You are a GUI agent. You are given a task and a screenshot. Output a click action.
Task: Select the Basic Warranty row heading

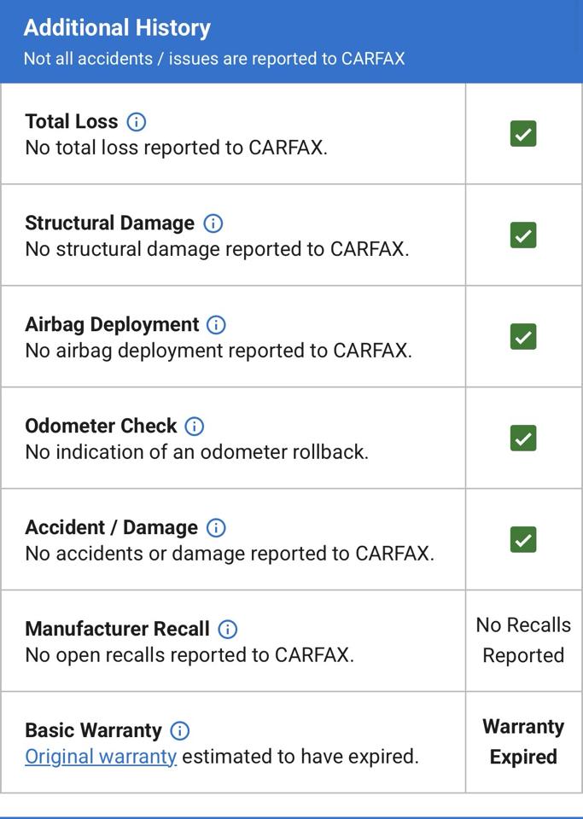(94, 729)
